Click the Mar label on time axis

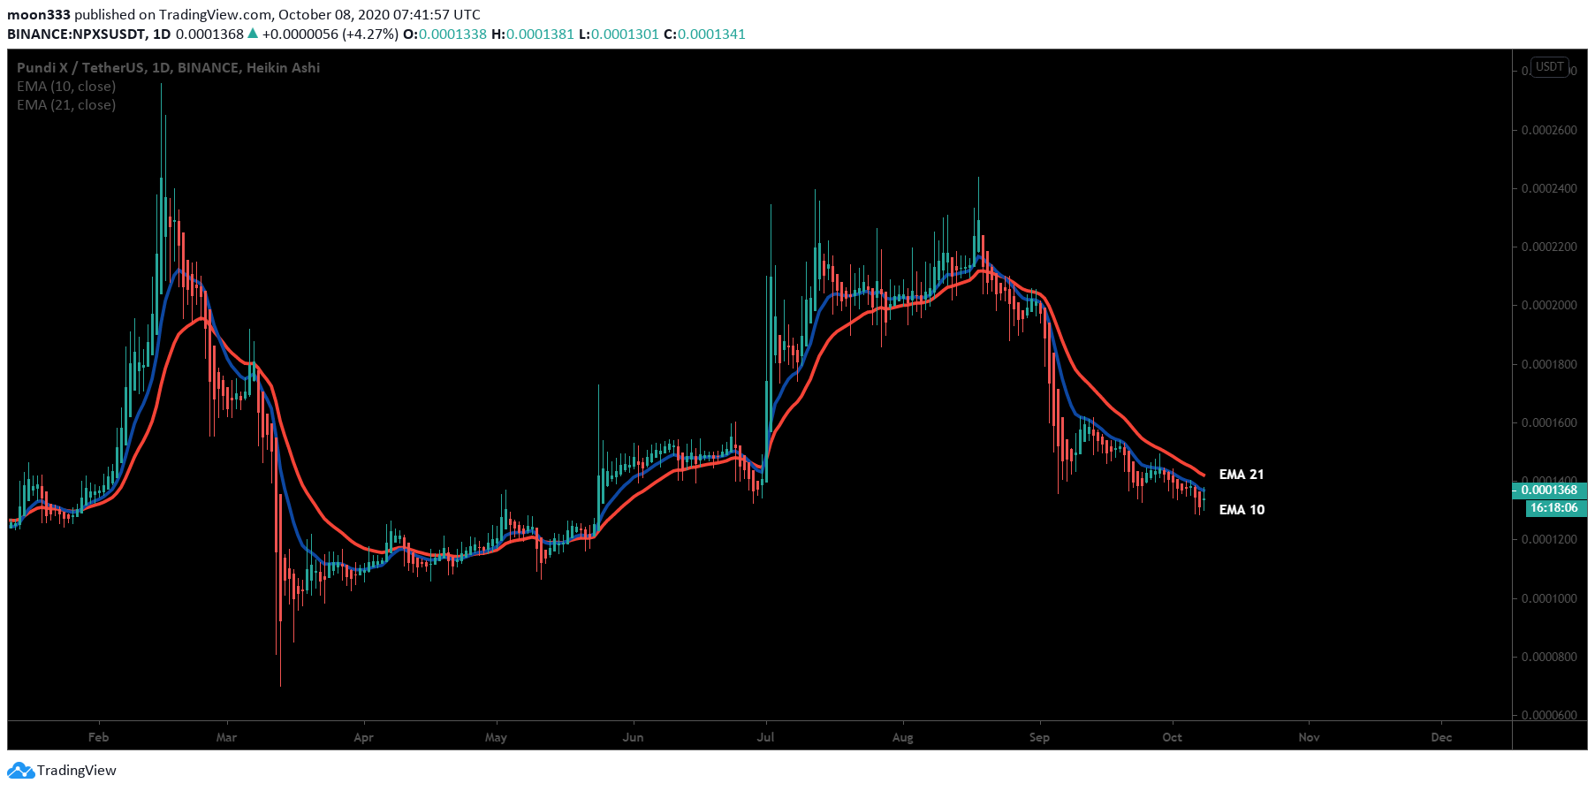pos(226,737)
